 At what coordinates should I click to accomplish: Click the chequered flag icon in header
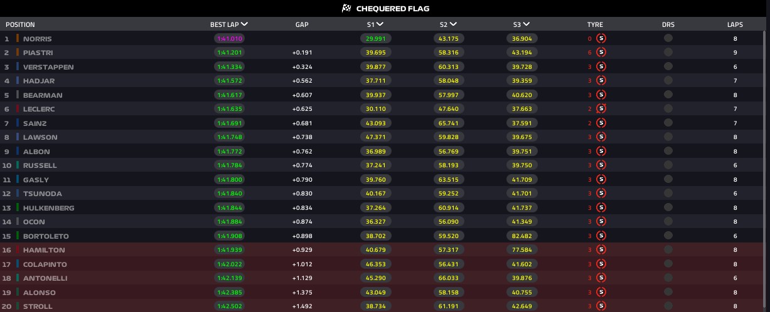click(x=346, y=8)
